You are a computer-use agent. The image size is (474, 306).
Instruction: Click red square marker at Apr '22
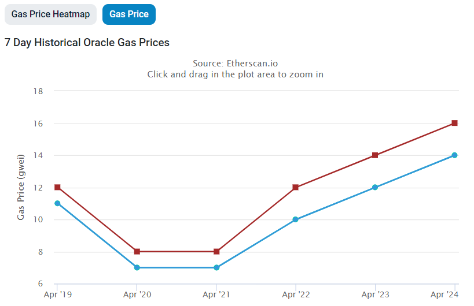click(296, 187)
